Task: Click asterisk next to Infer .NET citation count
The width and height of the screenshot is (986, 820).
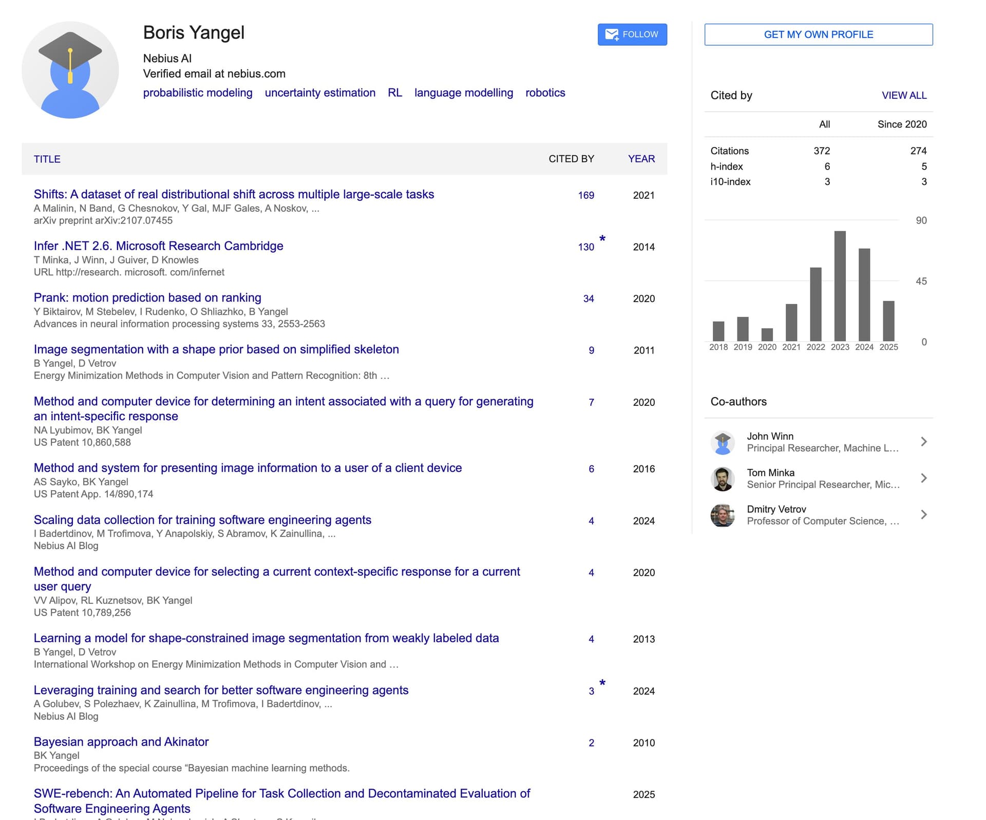Action: (x=602, y=239)
